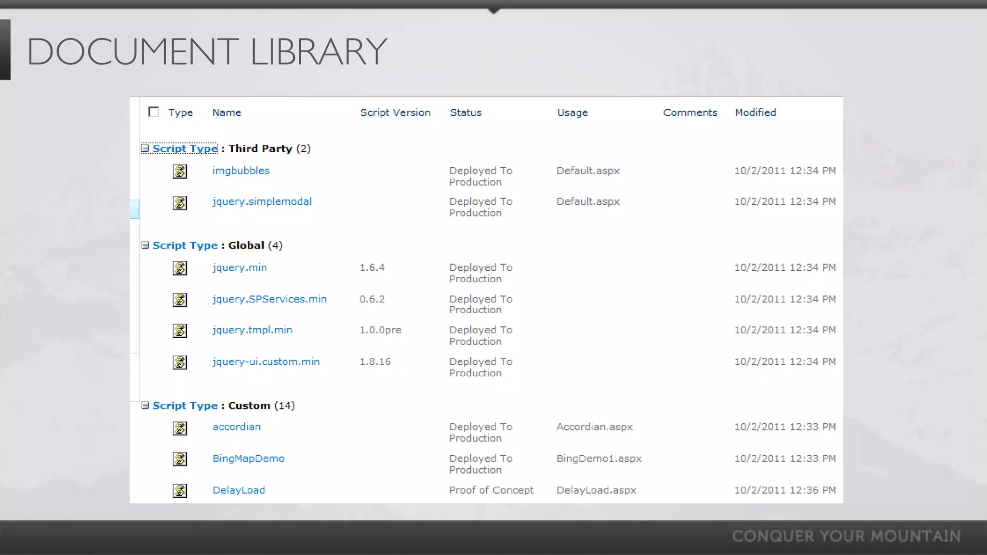Screen dimensions: 987x555
Task: Click version value 1.0.0pre
Action: click(x=380, y=330)
